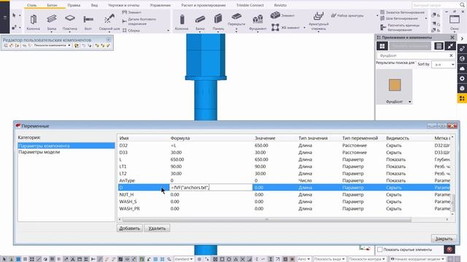Open the Sort by dropdown

click(443, 65)
